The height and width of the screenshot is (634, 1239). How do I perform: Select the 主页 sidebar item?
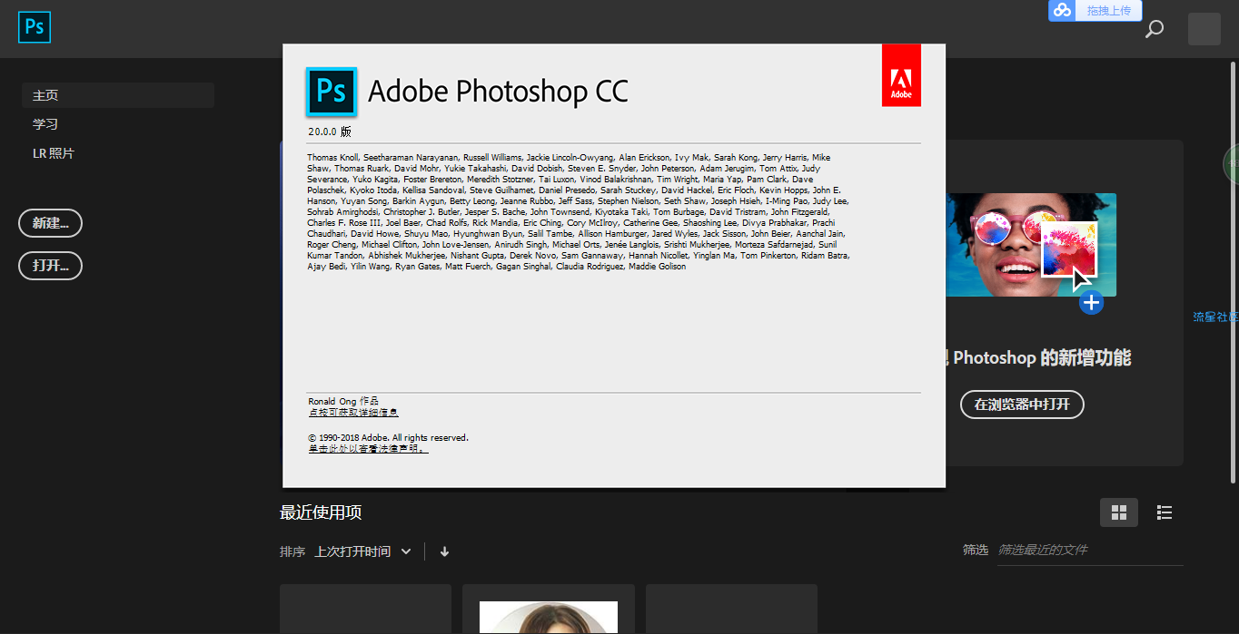pos(118,95)
